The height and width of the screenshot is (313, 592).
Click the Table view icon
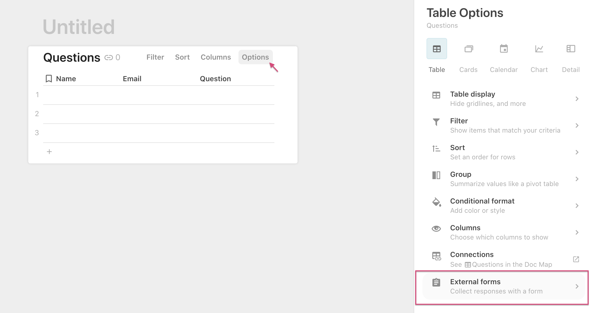437,49
